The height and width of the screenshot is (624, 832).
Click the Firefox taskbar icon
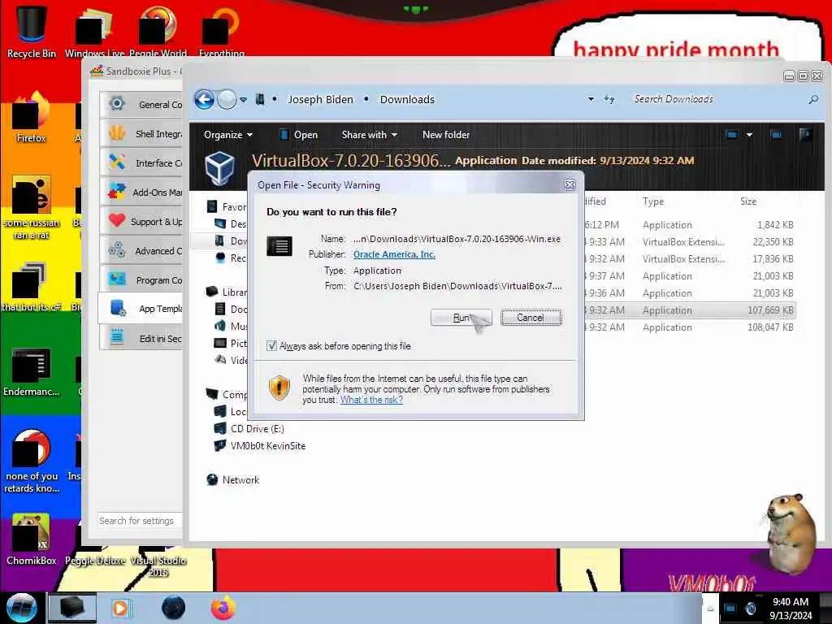[x=223, y=608]
